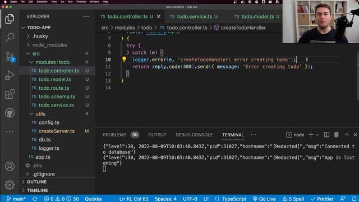This screenshot has width=359, height=202.
Task: Open the Extensions view
Action: [x=10, y=94]
